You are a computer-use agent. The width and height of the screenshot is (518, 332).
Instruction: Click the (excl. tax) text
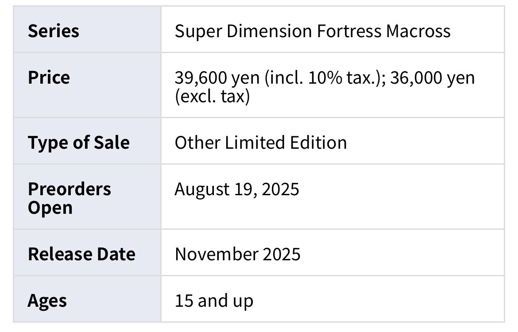point(213,97)
